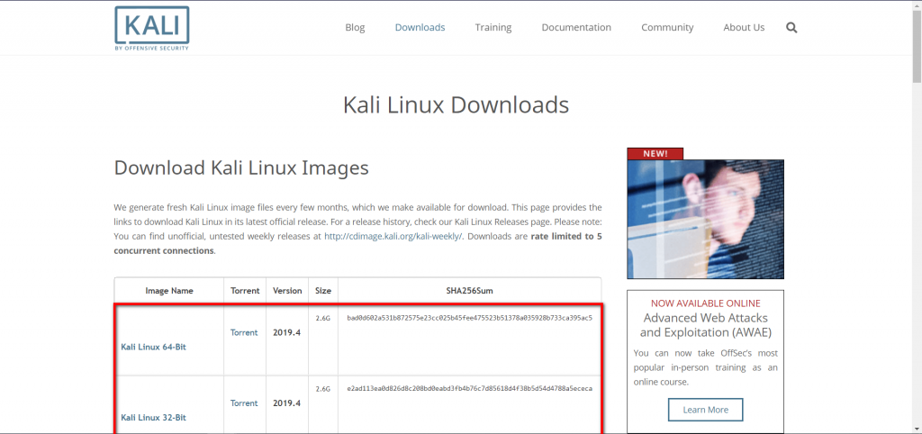The height and width of the screenshot is (434, 922).
Task: Click the SHA256Sum column header
Action: coord(469,291)
